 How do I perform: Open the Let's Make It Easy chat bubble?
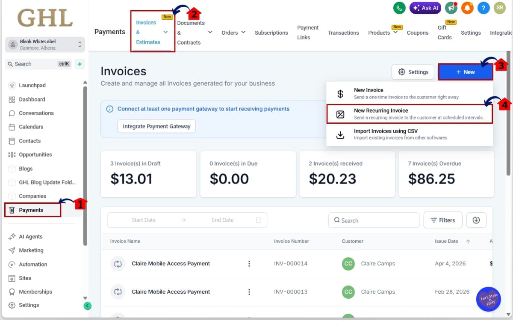point(488,299)
